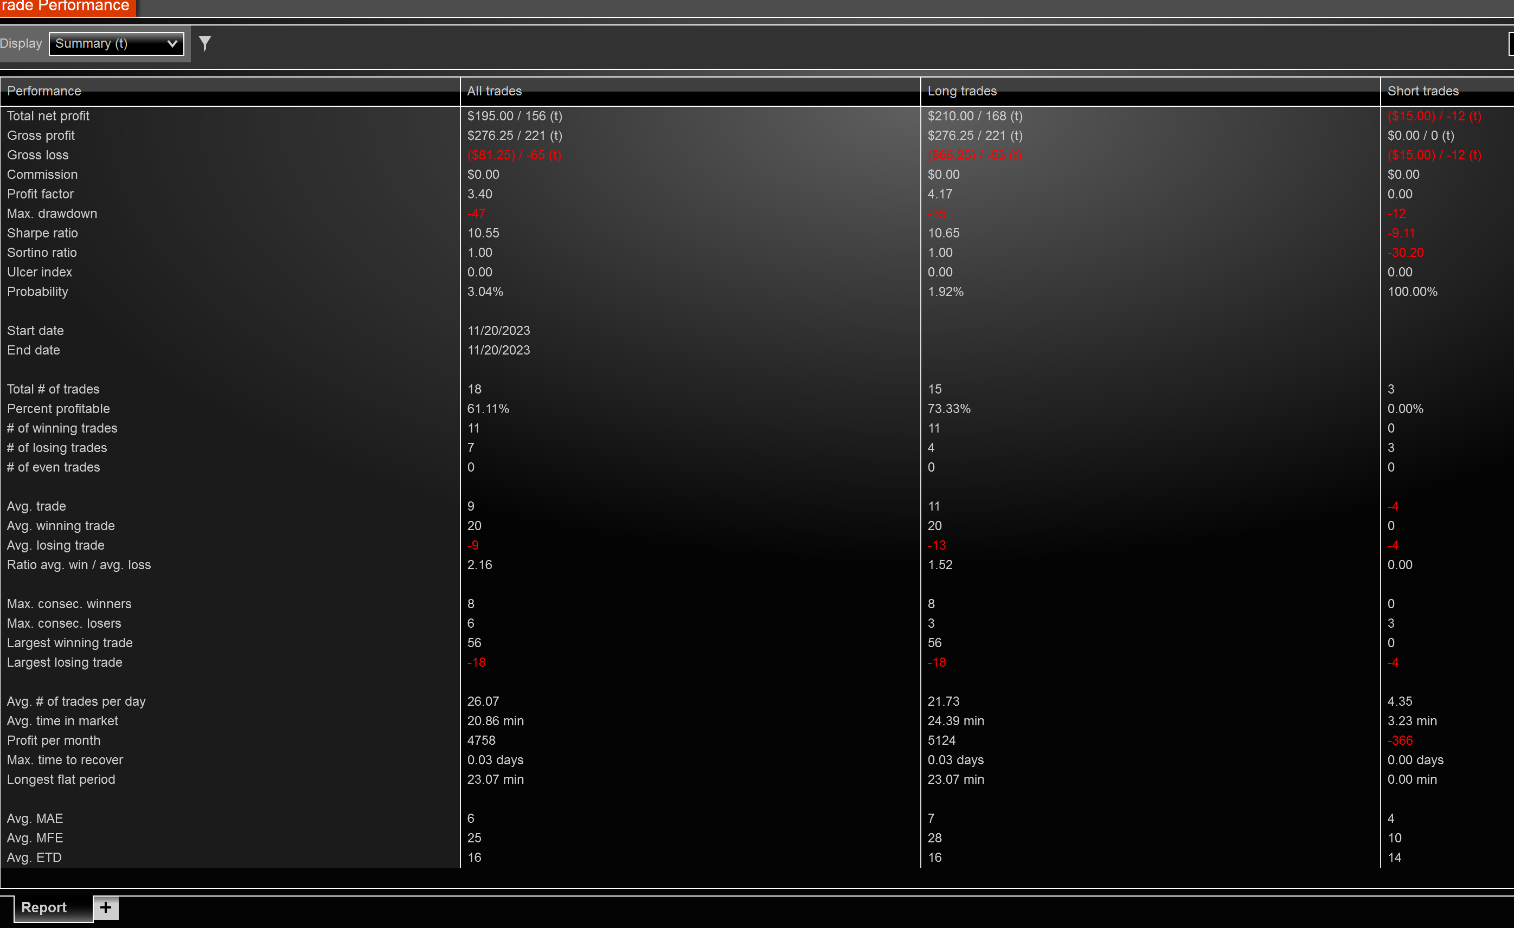Click the Short trades column header
The width and height of the screenshot is (1514, 928).
tap(1448, 91)
